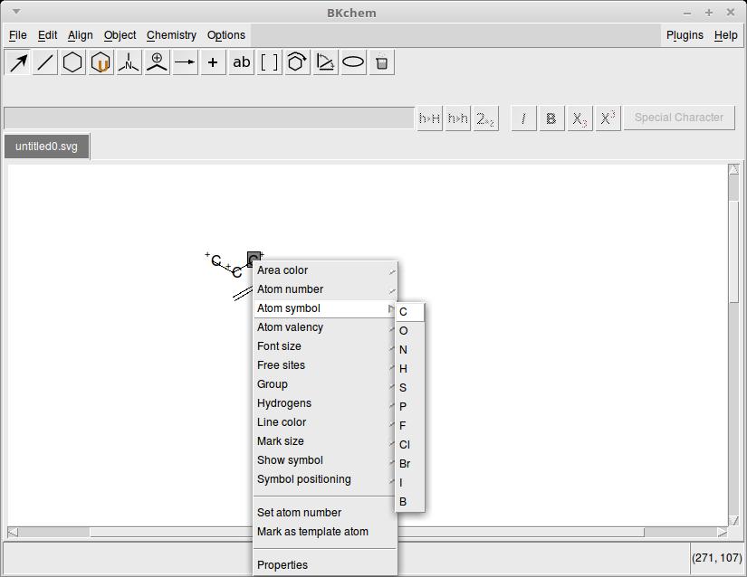
Task: Open Properties from the context menu
Action: coord(283,565)
